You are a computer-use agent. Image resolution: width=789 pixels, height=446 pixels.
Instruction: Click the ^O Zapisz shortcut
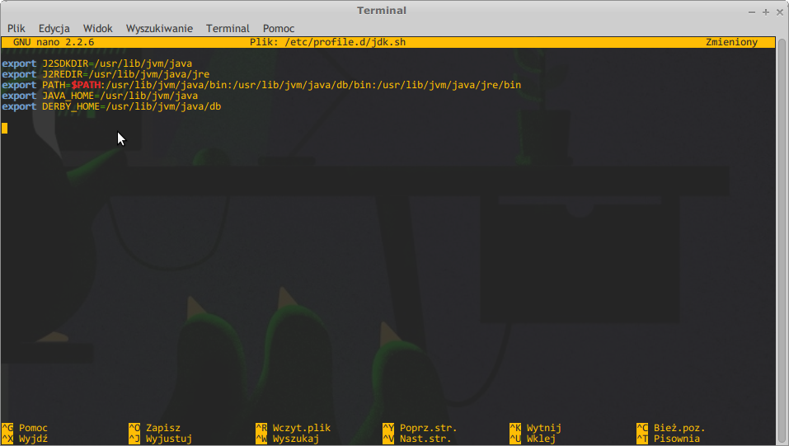click(154, 428)
